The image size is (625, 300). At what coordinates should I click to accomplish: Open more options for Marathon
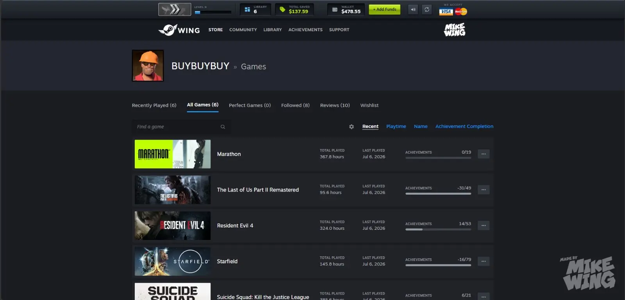point(484,154)
